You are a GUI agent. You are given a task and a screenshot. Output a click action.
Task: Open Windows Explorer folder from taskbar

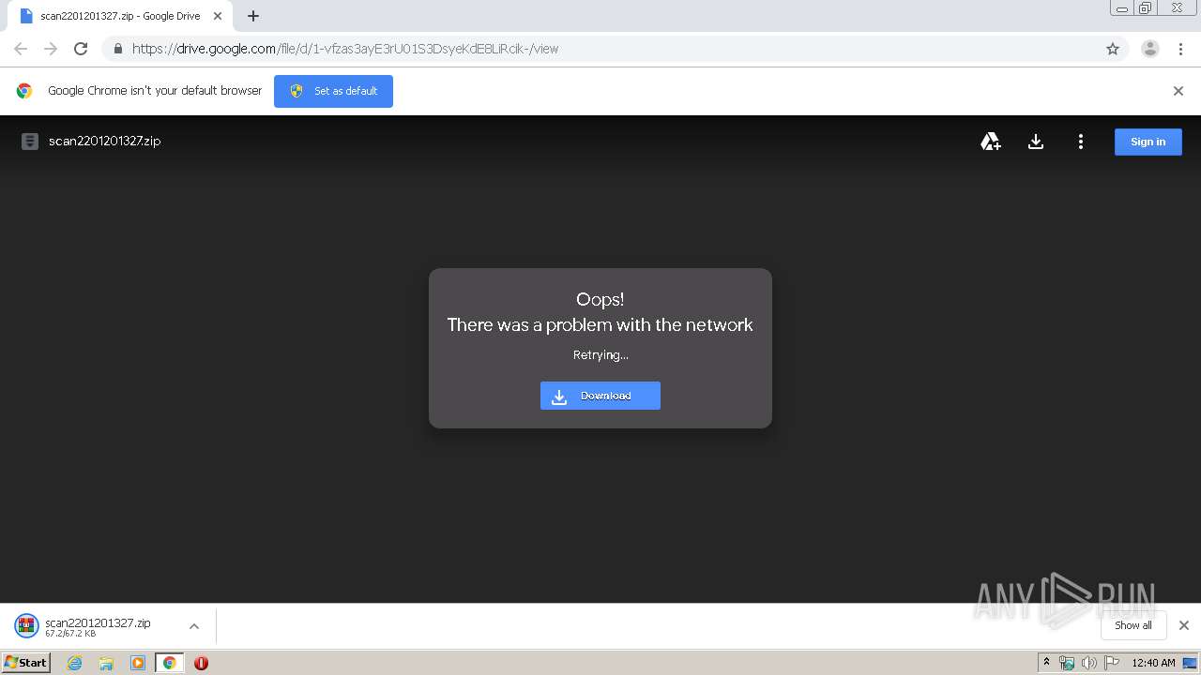pyautogui.click(x=106, y=663)
